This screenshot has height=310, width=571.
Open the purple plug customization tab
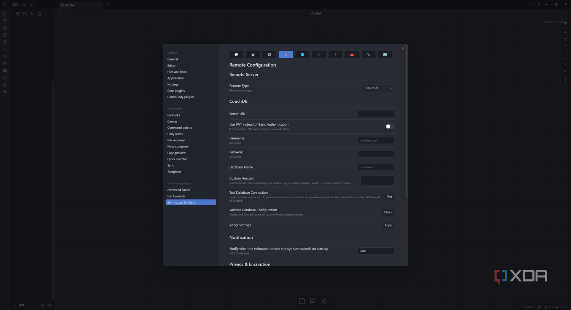(x=335, y=55)
